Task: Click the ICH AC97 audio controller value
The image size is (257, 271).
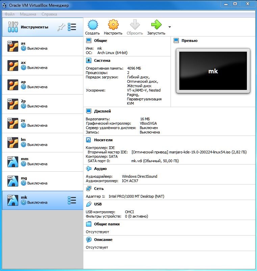Action: (x=130, y=181)
